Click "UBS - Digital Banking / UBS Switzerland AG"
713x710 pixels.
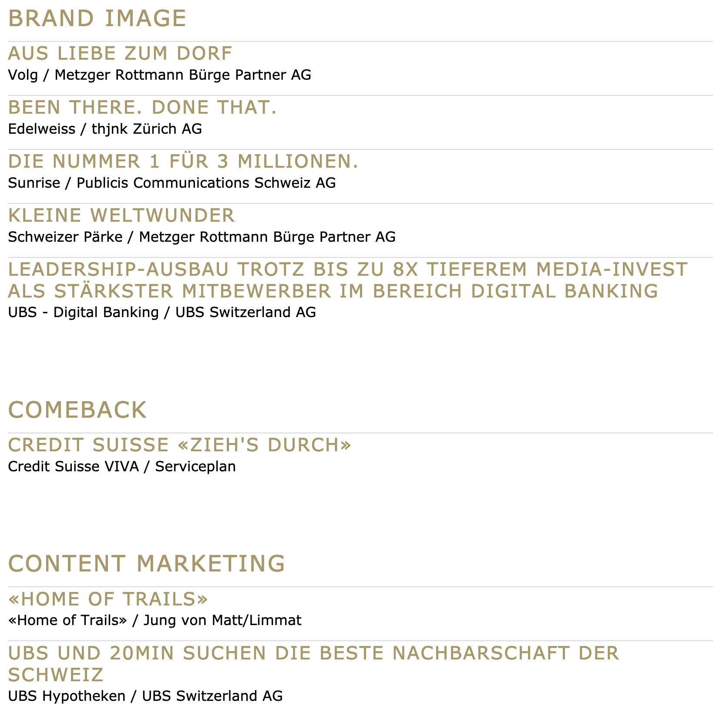(162, 312)
